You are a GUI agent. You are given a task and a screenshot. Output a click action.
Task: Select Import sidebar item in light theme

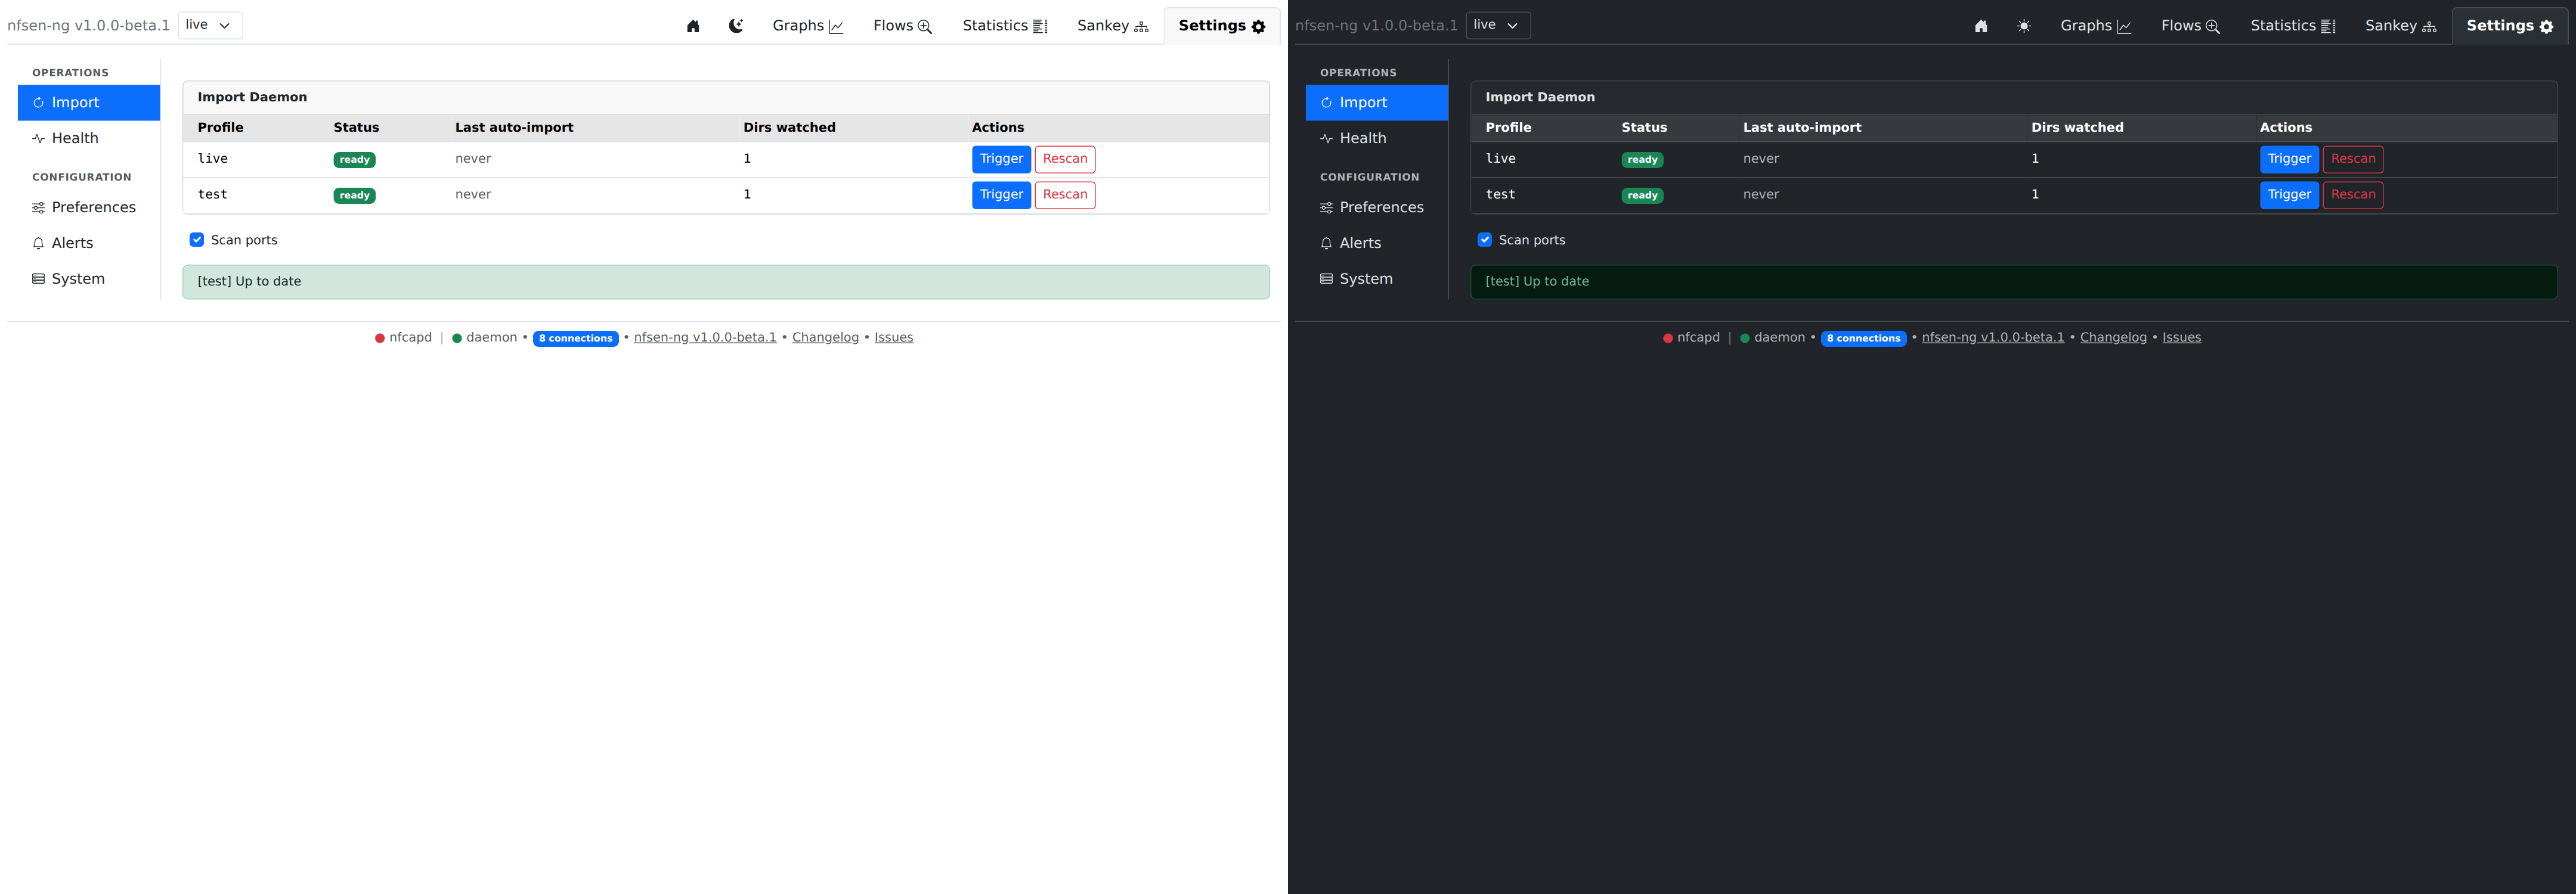point(89,103)
